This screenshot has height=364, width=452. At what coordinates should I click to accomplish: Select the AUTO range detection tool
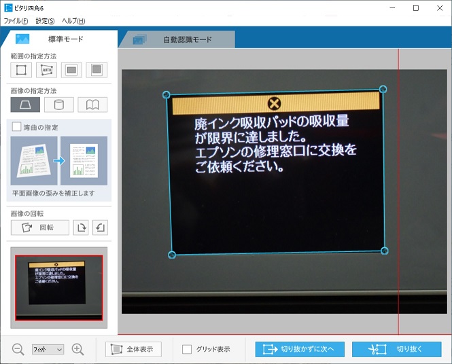[46, 70]
